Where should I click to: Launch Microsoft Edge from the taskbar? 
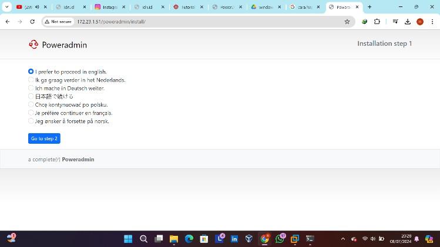tap(189, 239)
